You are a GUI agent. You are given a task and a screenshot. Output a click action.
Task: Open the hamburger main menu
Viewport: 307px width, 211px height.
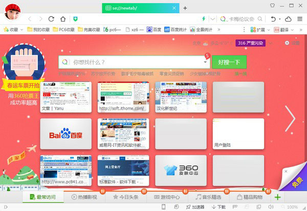[300, 19]
